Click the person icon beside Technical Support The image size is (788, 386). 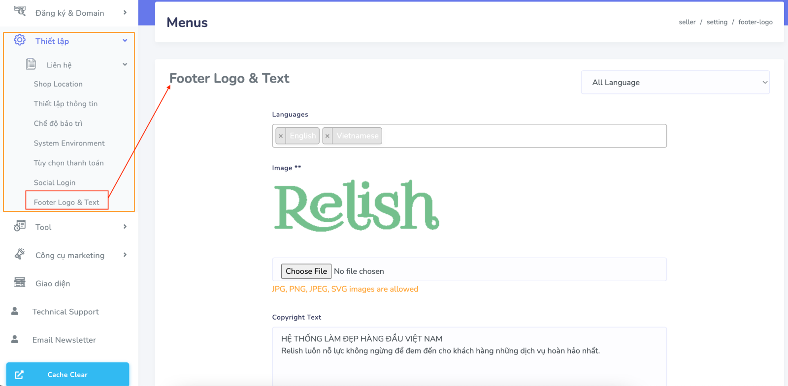pos(15,311)
